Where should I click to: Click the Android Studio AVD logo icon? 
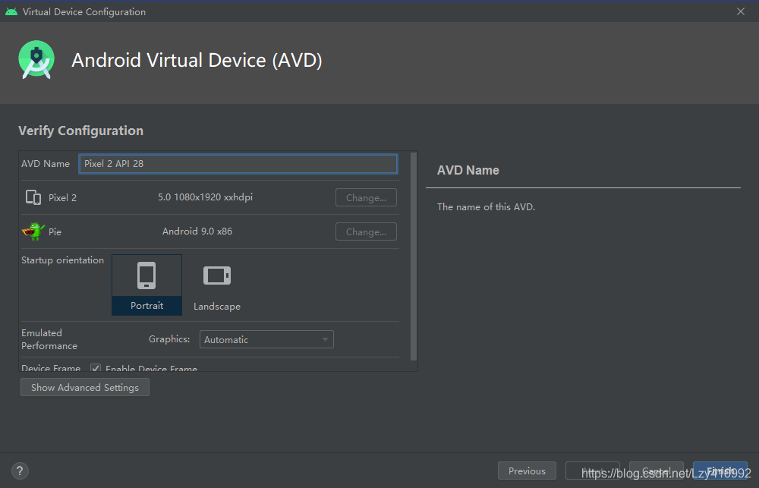[36, 59]
